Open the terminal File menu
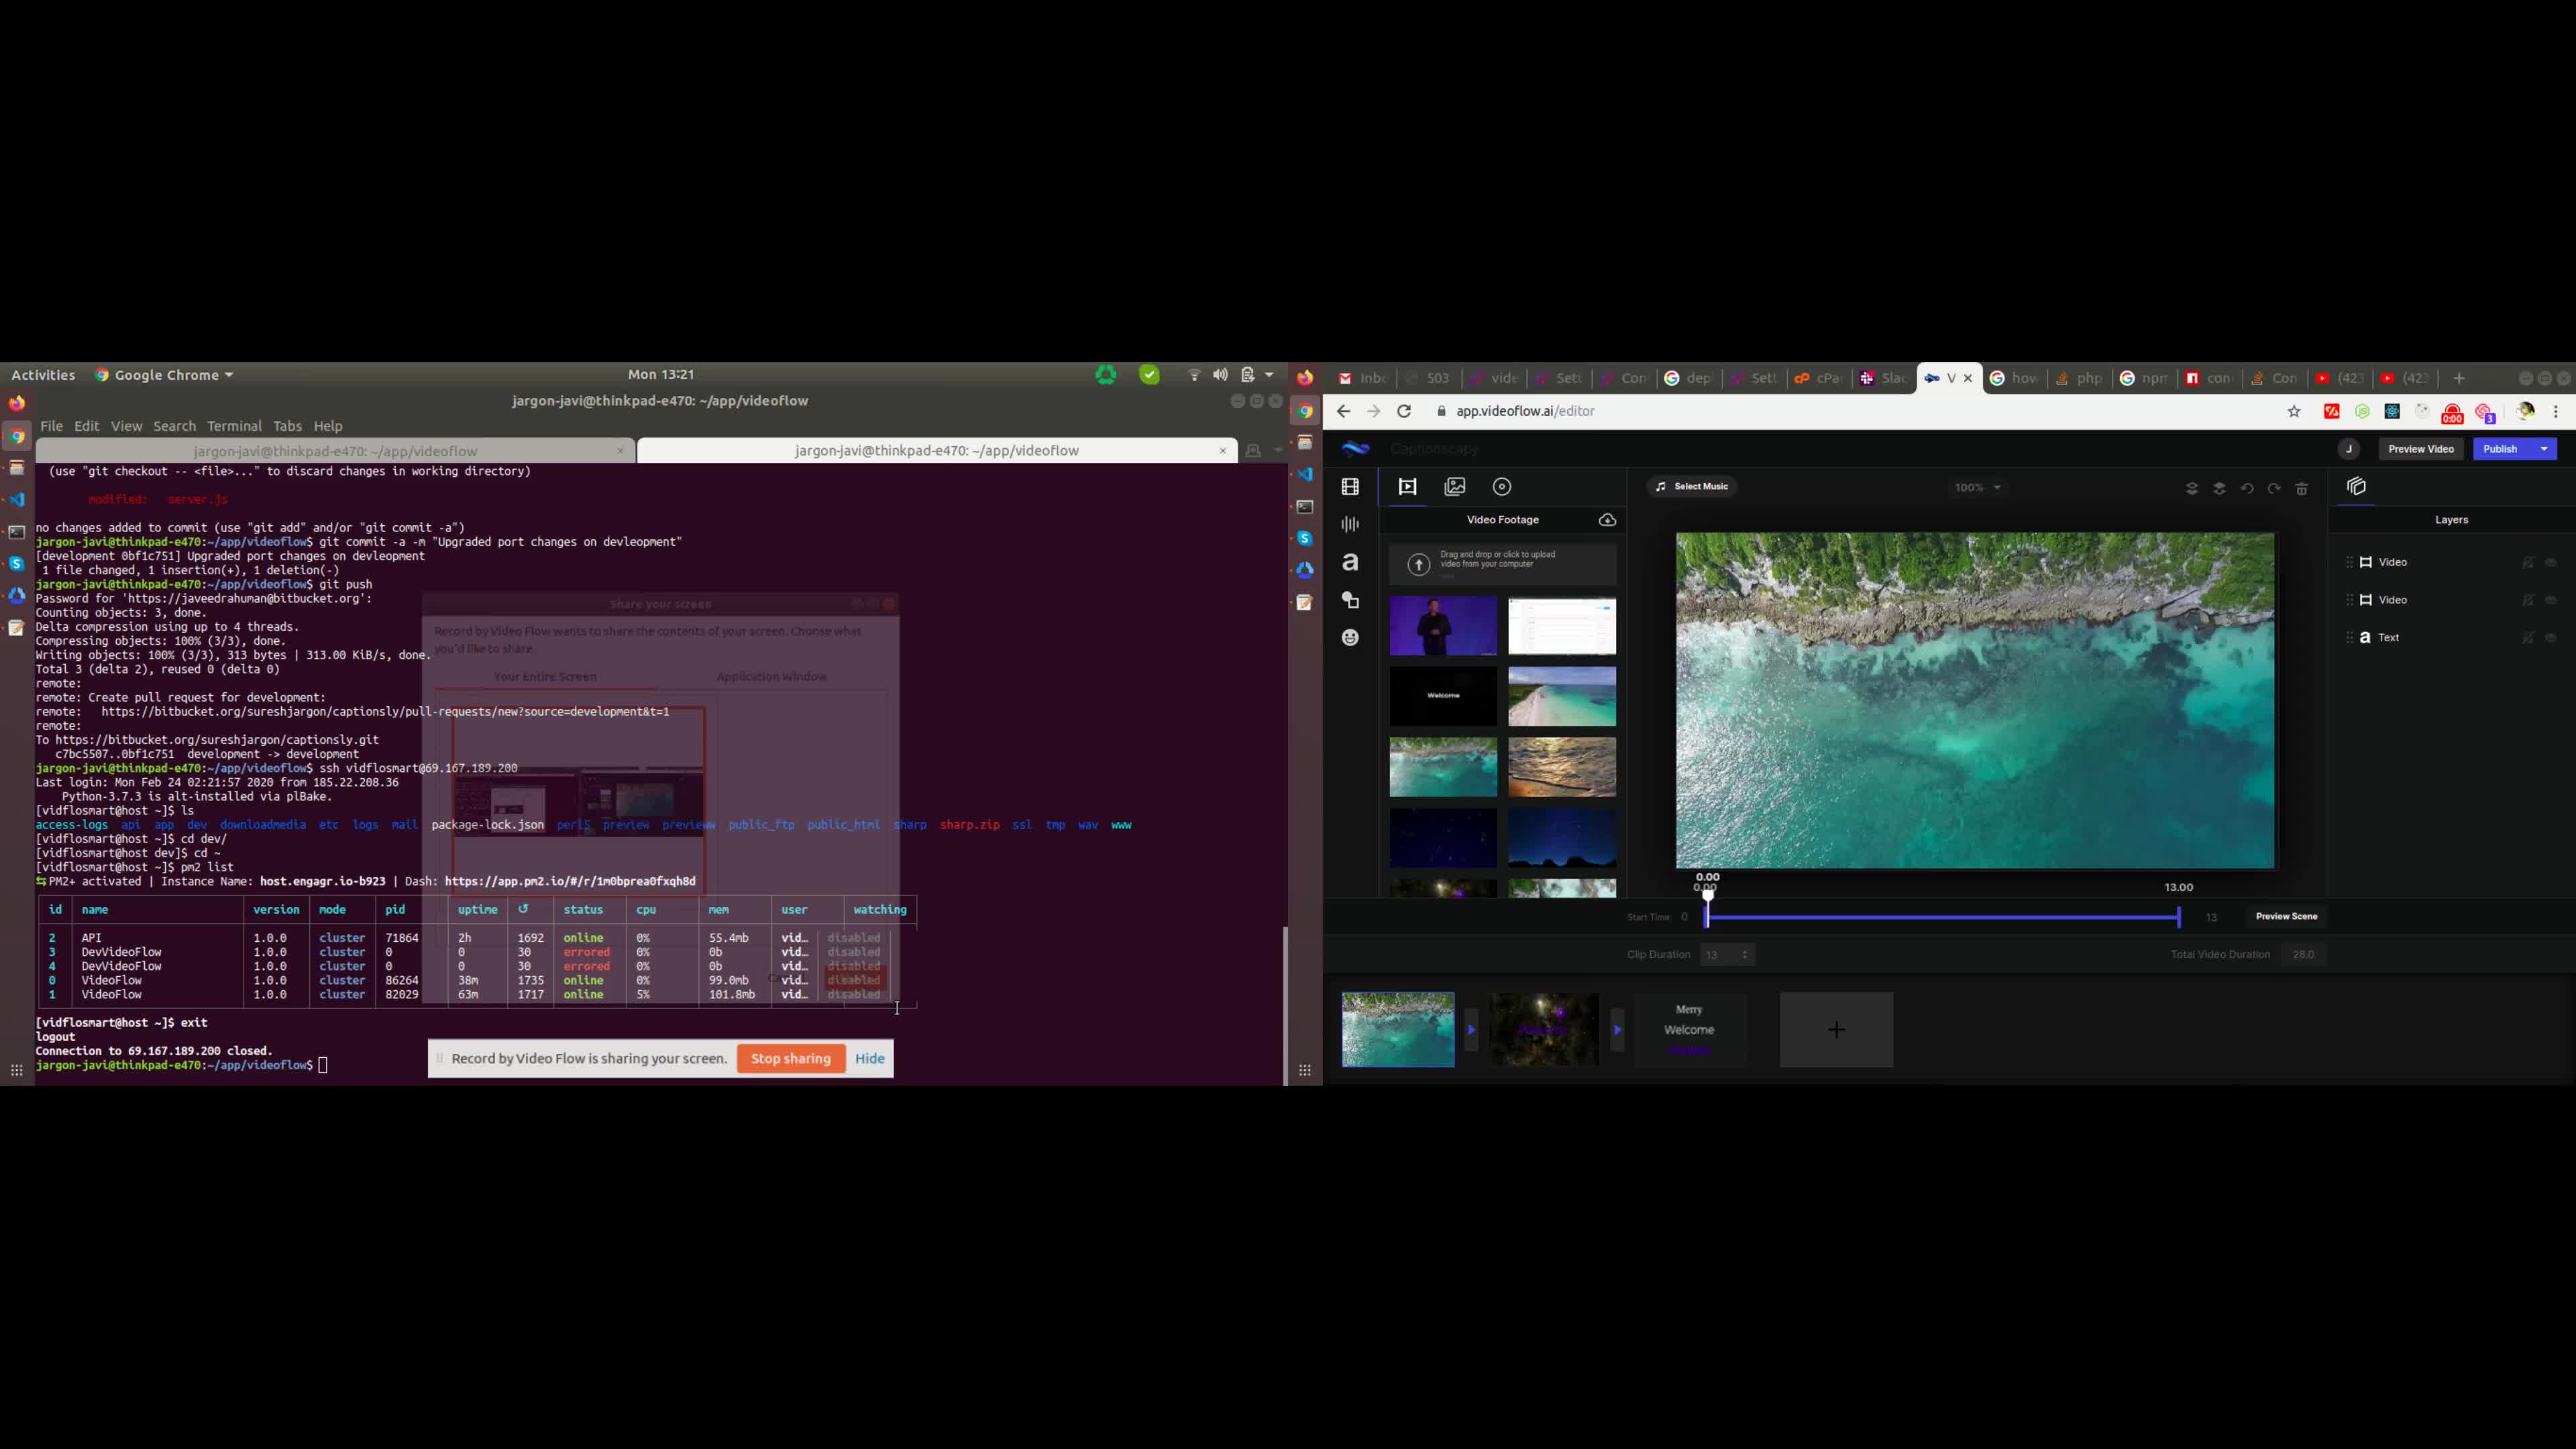 click(x=51, y=426)
